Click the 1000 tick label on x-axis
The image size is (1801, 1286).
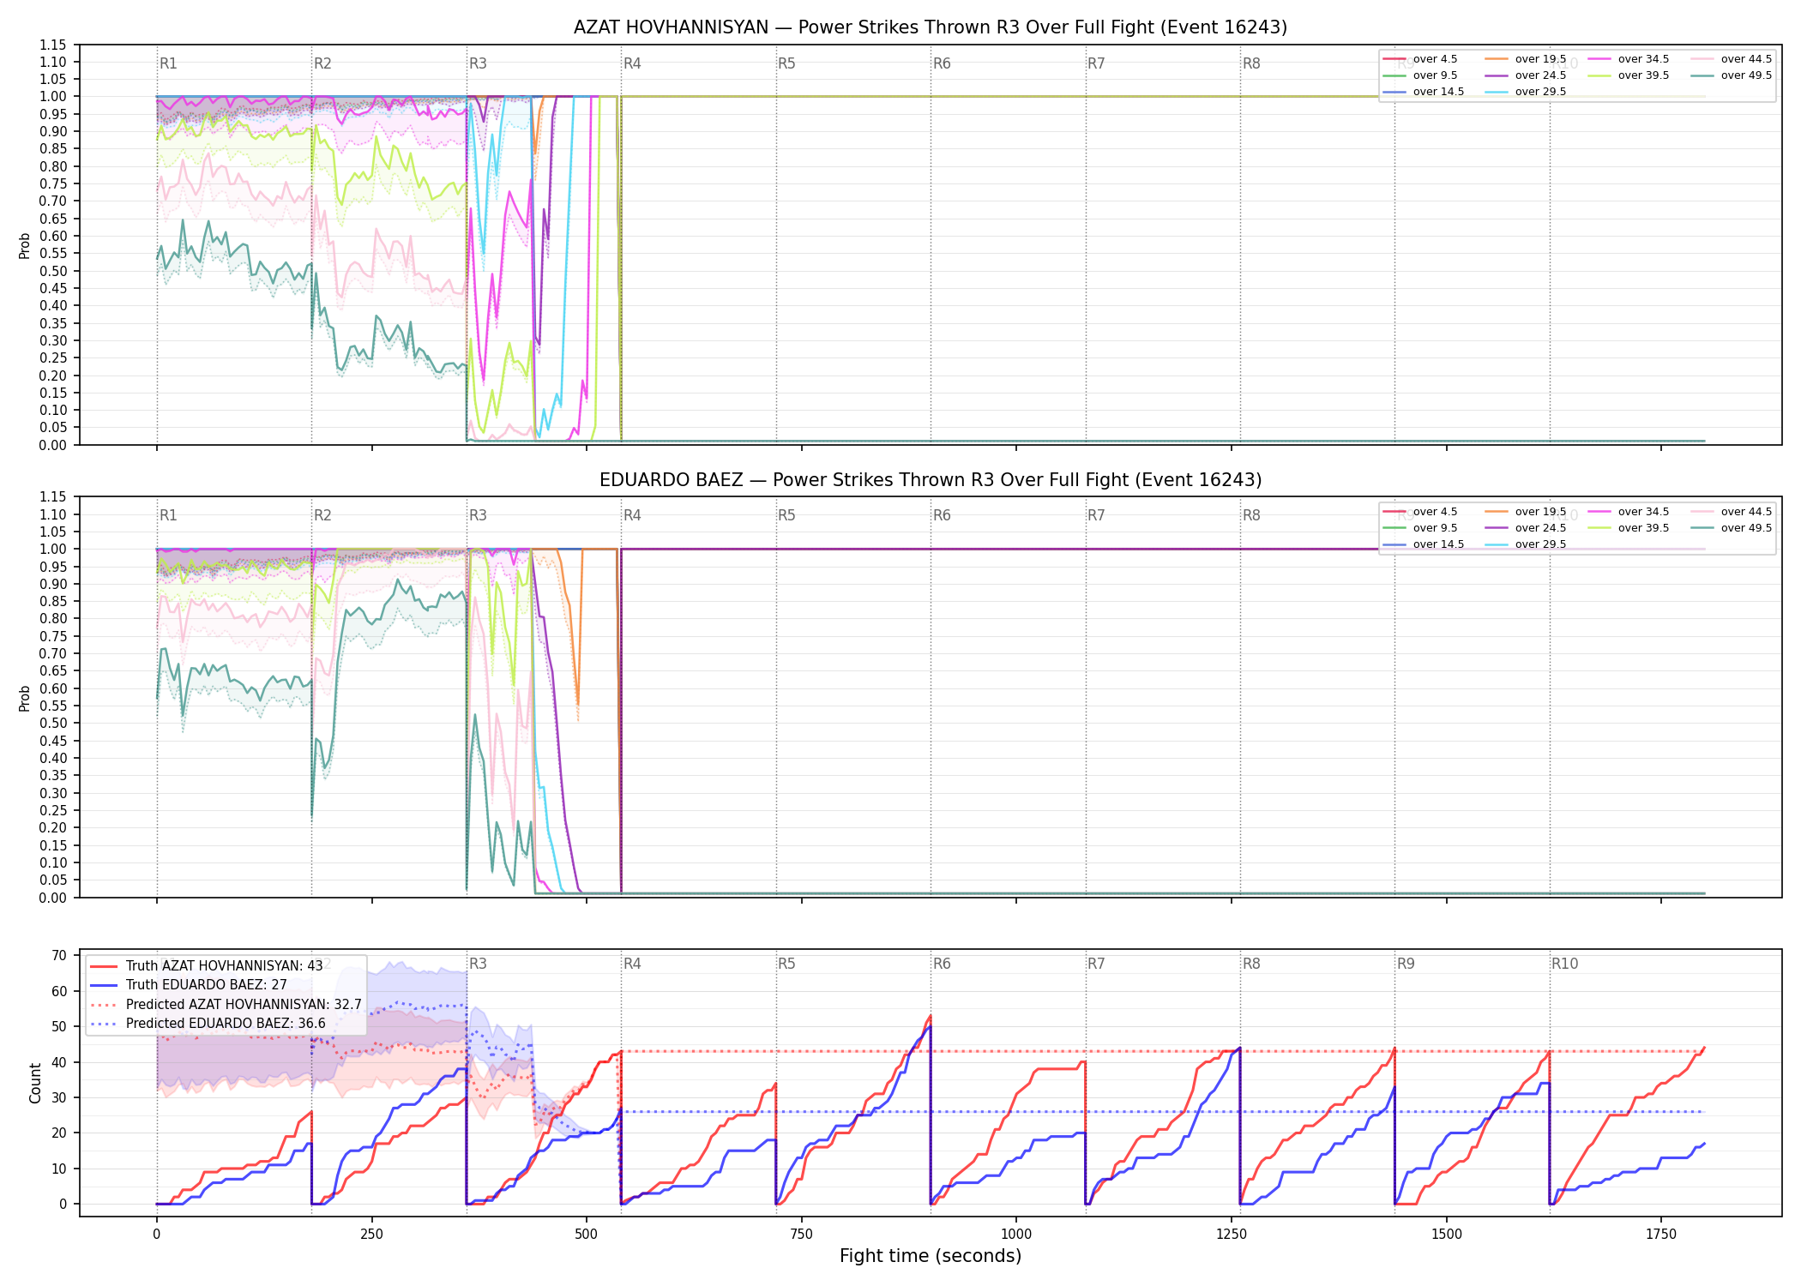(1016, 1234)
